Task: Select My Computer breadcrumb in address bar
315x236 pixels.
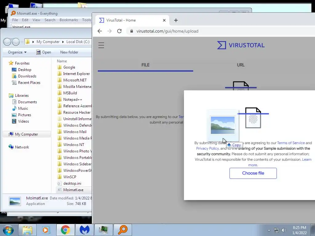Action: (48, 42)
